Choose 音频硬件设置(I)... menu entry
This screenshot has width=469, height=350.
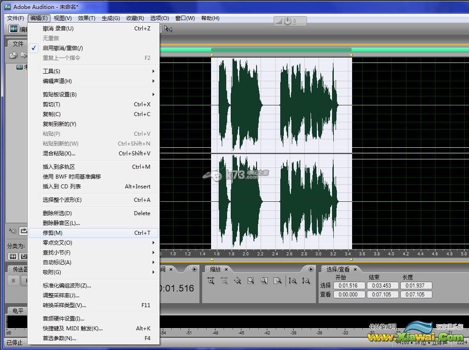tap(93, 319)
